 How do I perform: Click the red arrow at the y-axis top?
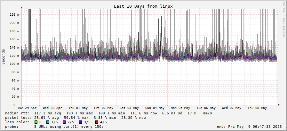click(21, 8)
